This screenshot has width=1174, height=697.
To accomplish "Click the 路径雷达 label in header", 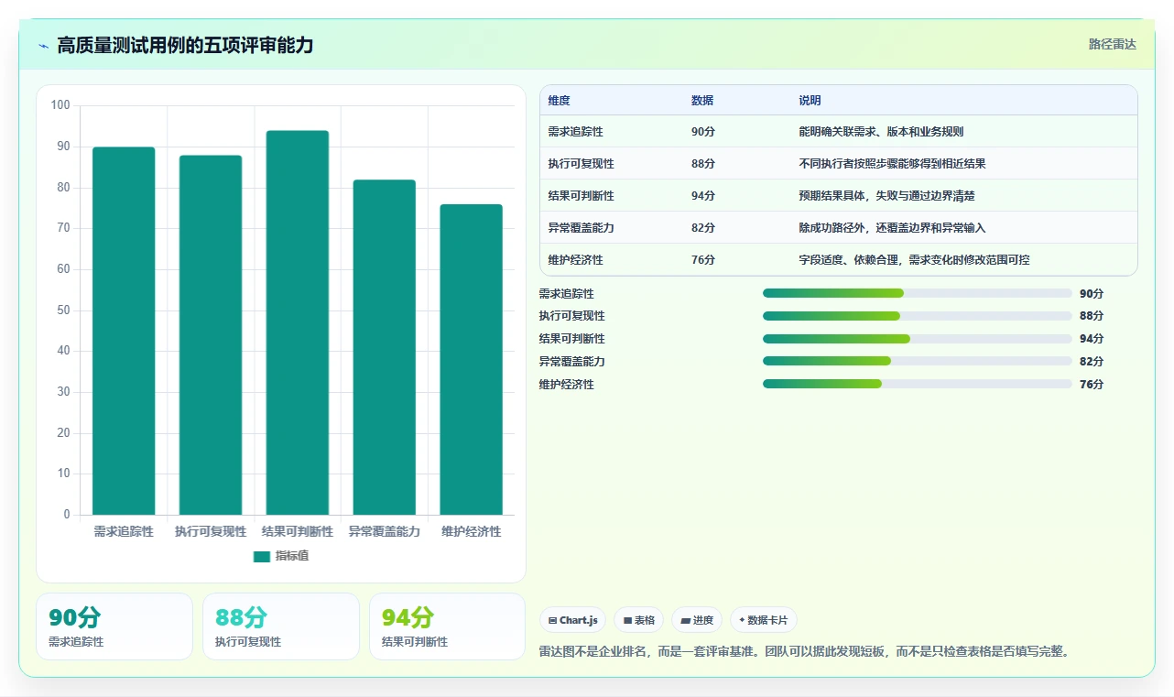I will pyautogui.click(x=1112, y=44).
